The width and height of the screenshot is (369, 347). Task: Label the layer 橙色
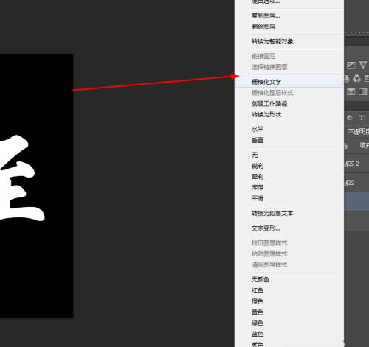(x=258, y=301)
